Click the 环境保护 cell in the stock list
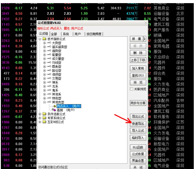Viewport: 194px width, 169px height. (x=161, y=122)
